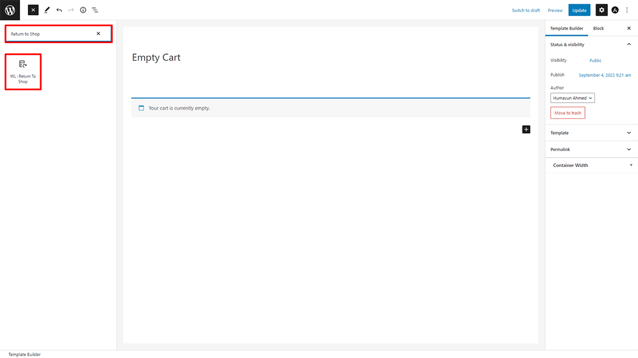Insert the WL Return To Shop block

tap(23, 72)
